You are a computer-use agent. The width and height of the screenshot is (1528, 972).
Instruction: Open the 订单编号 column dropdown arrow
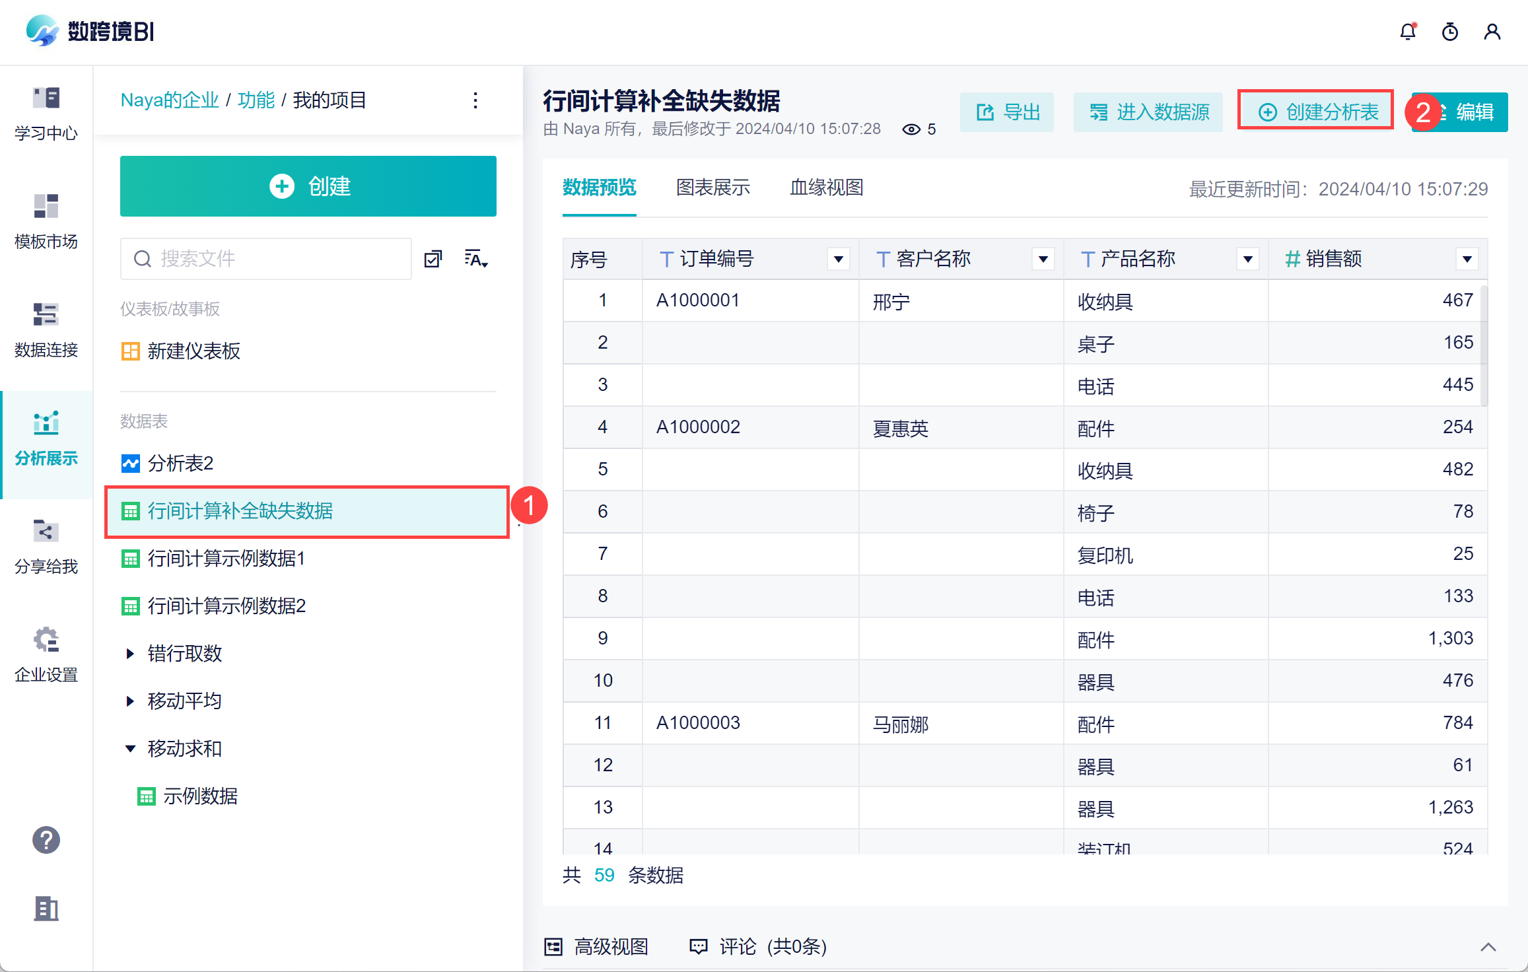838,259
